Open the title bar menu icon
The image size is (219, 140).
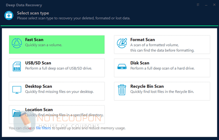(198, 5)
